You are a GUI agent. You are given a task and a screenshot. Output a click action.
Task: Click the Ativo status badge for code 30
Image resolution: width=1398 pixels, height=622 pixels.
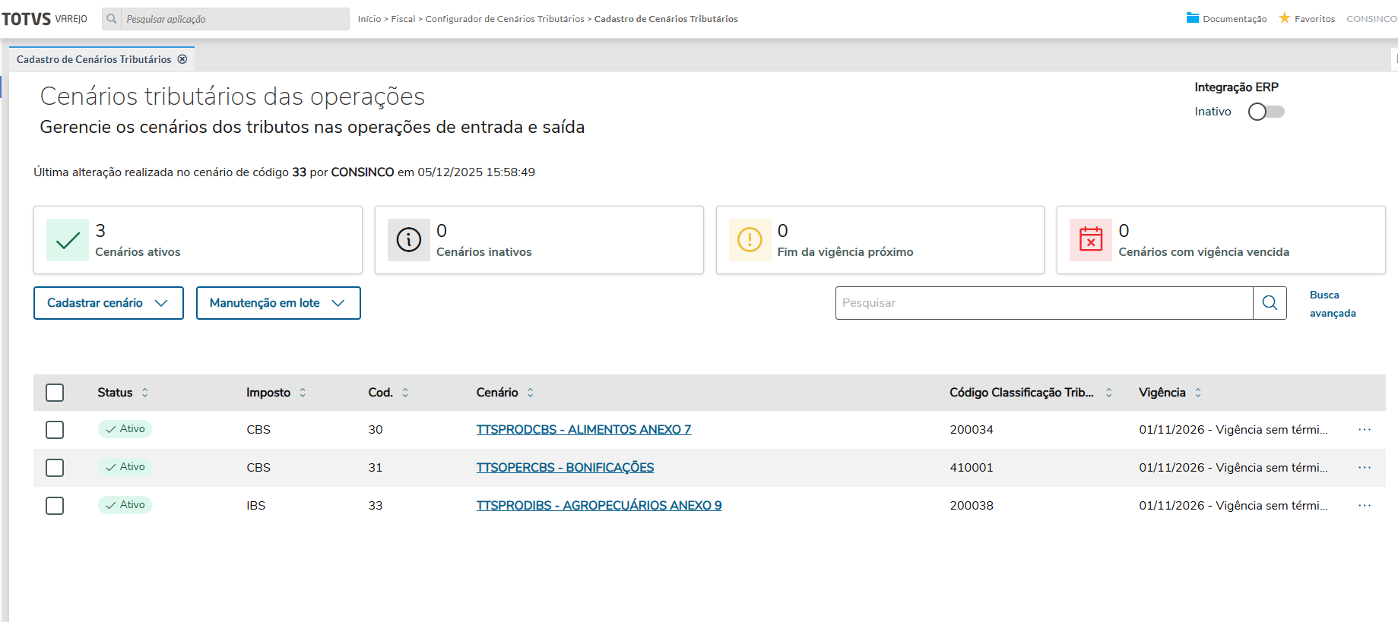click(x=125, y=429)
